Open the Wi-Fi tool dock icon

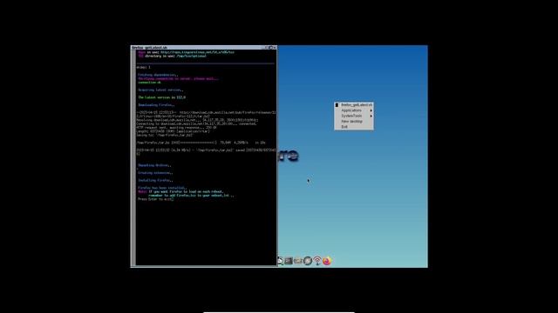[x=317, y=261]
